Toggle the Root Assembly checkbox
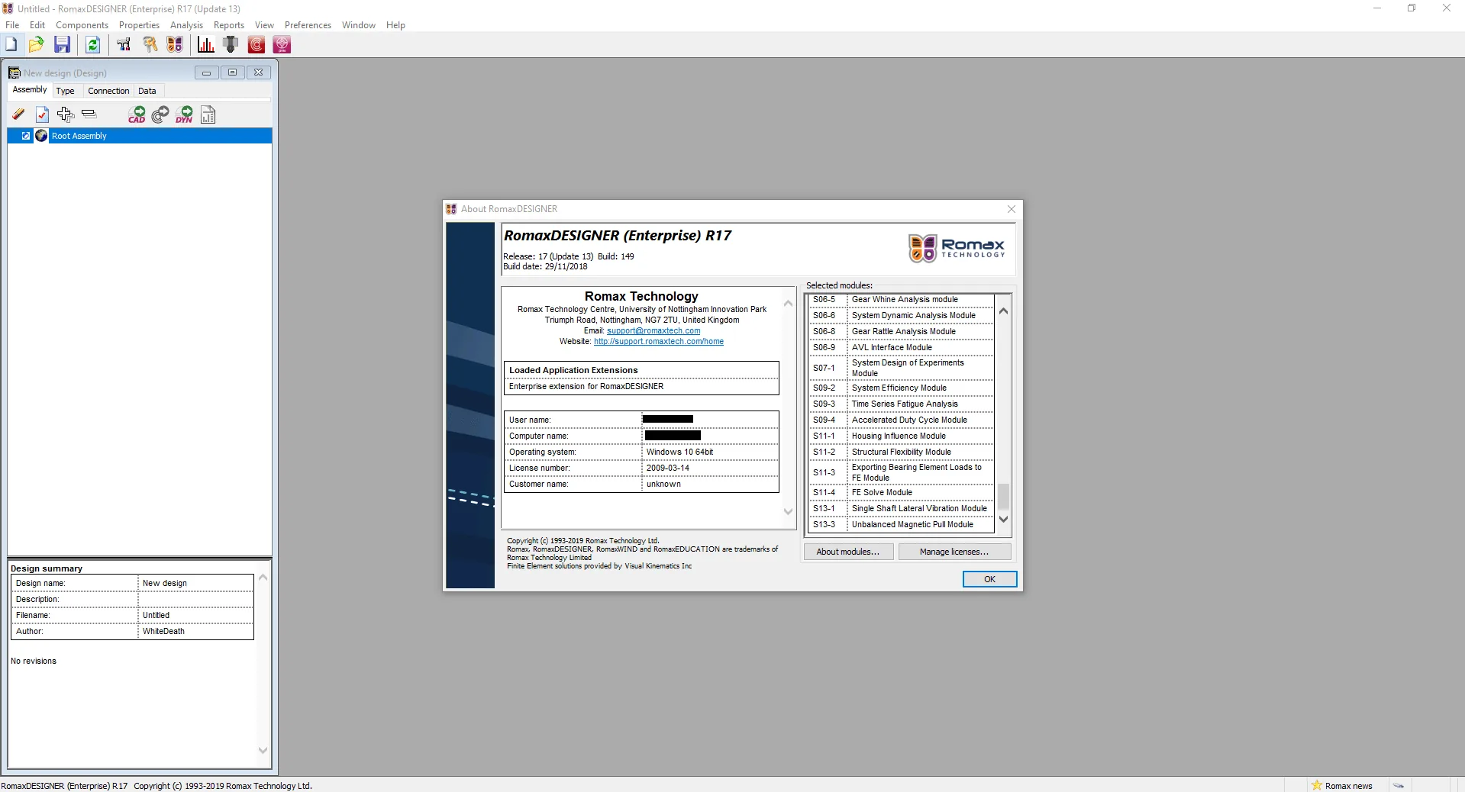1465x792 pixels. [x=26, y=136]
